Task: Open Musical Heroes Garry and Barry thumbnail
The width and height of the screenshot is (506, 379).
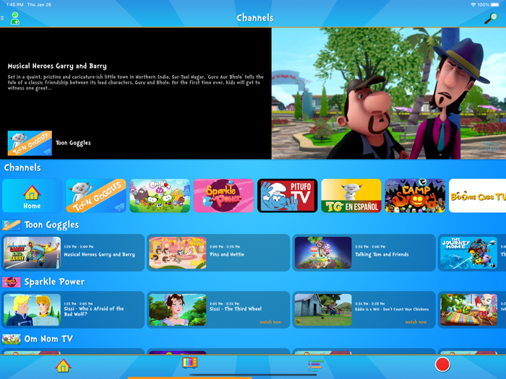Action: pos(32,253)
